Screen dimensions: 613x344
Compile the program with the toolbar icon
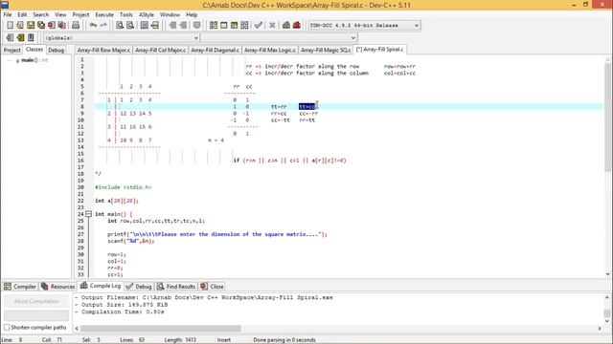[213, 26]
